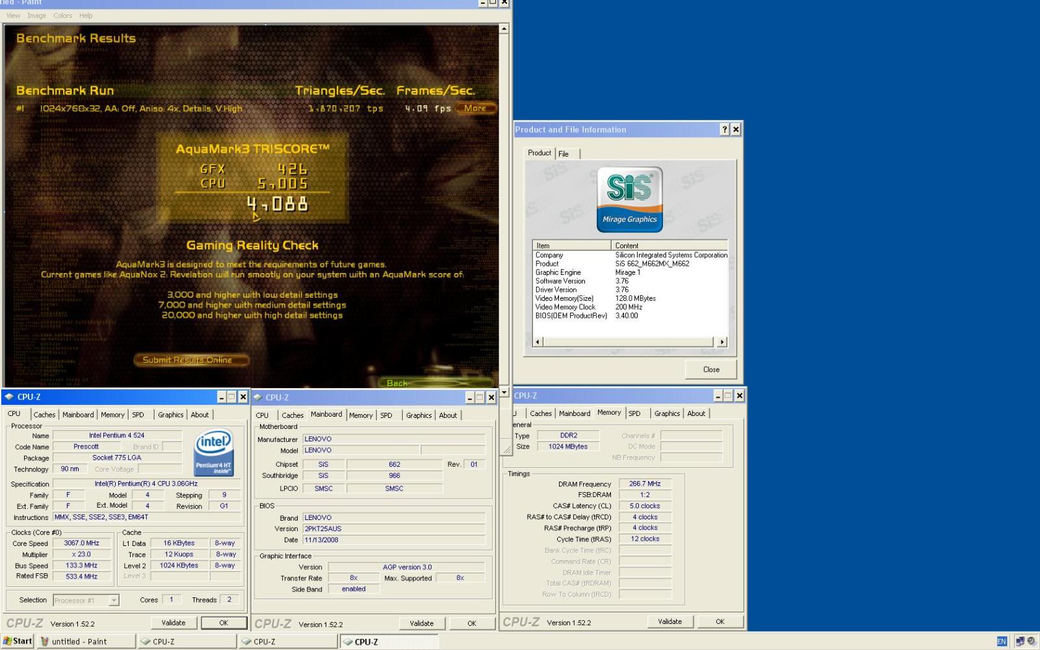Select Memory tab in middle CPU-Z window
Image resolution: width=1040 pixels, height=650 pixels.
361,415
